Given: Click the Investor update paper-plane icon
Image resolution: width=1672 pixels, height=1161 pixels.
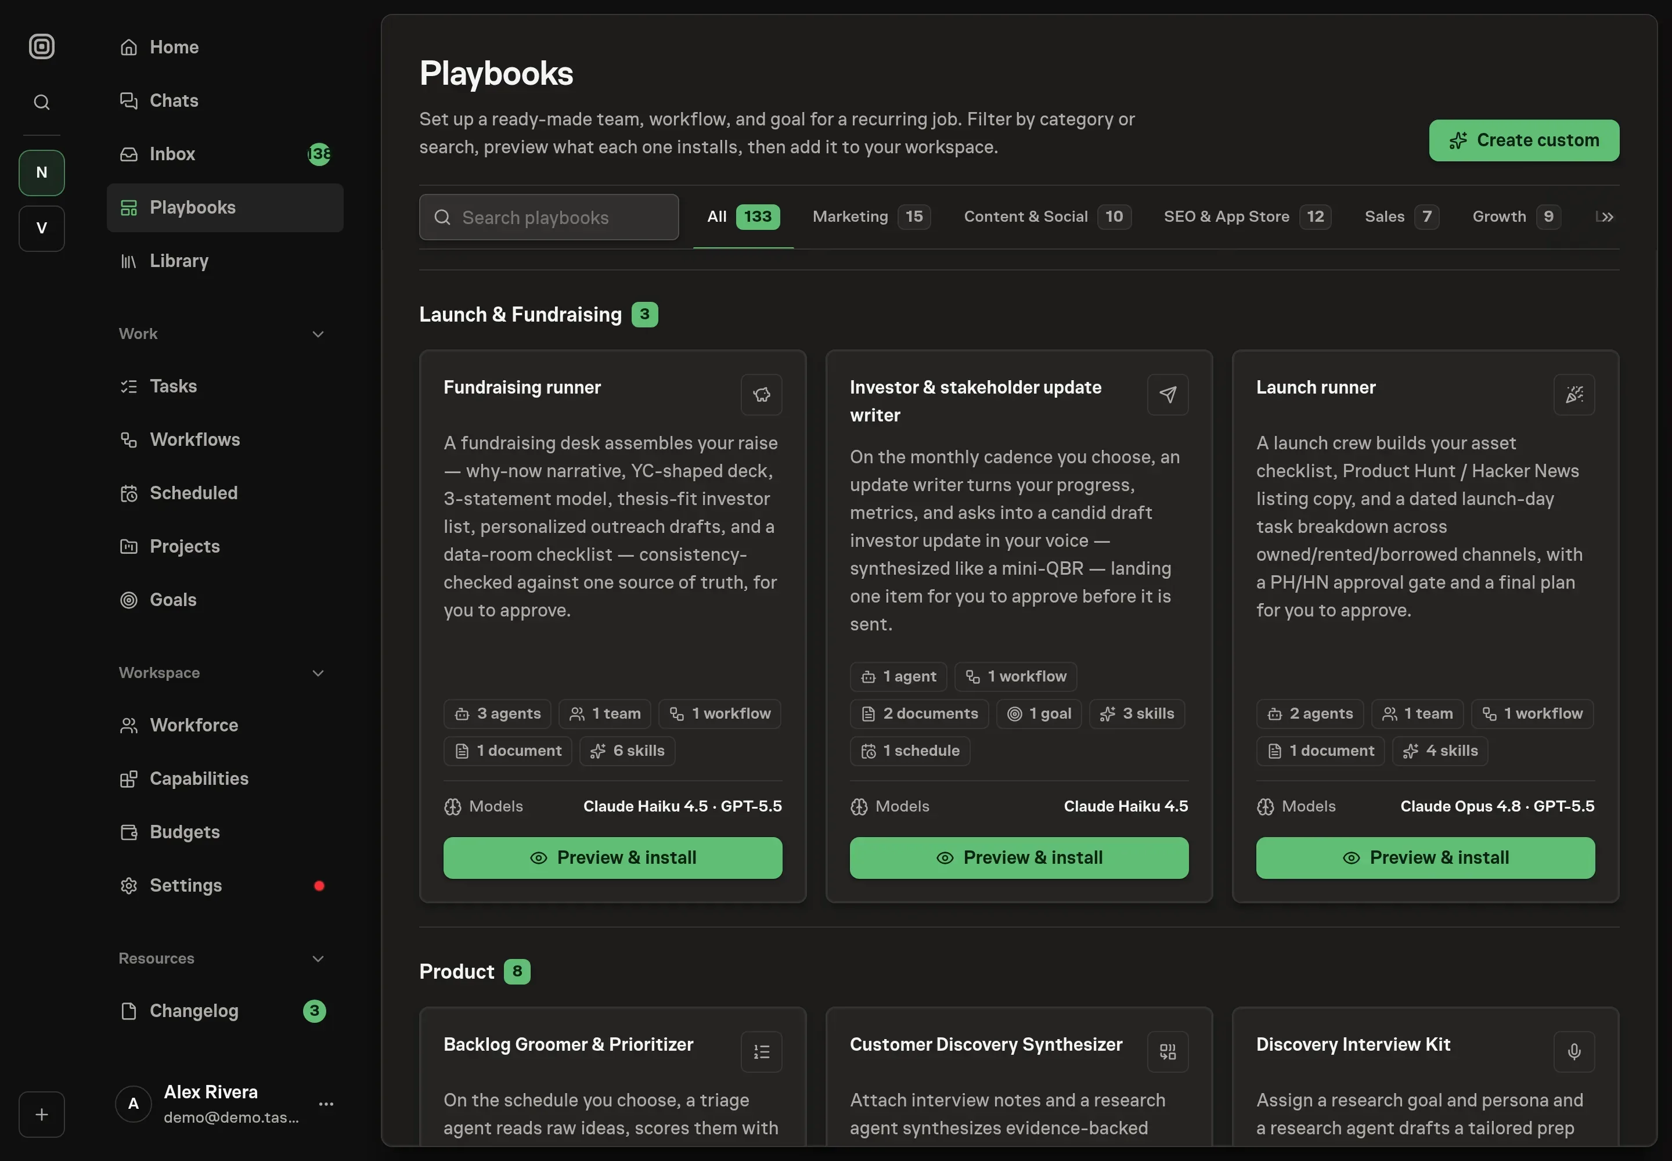Looking at the screenshot, I should 1167,395.
